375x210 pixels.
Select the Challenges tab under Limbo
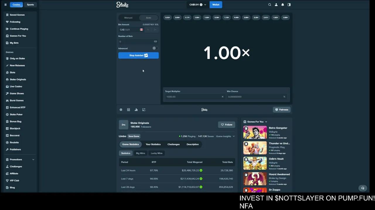point(173,144)
